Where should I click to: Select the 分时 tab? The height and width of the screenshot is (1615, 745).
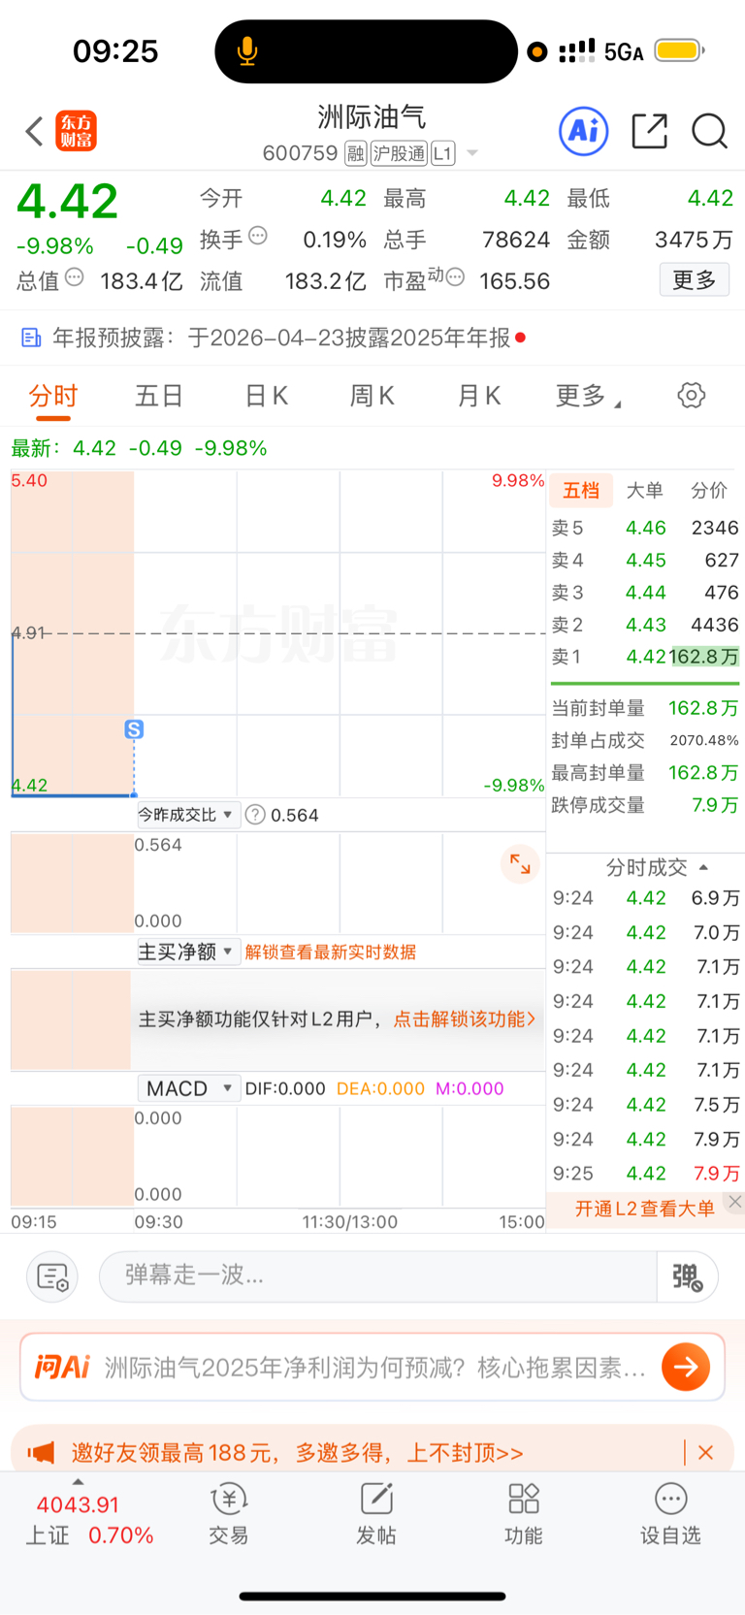(53, 396)
